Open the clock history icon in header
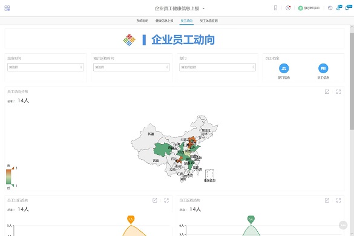The image size is (354, 236). [x=288, y=8]
